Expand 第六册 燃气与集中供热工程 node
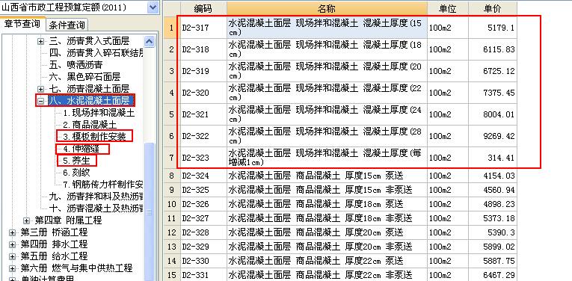Screen dimensions: 572x281 13,268
